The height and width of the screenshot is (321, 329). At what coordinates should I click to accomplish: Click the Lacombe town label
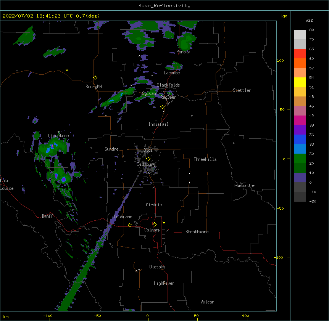click(x=172, y=73)
